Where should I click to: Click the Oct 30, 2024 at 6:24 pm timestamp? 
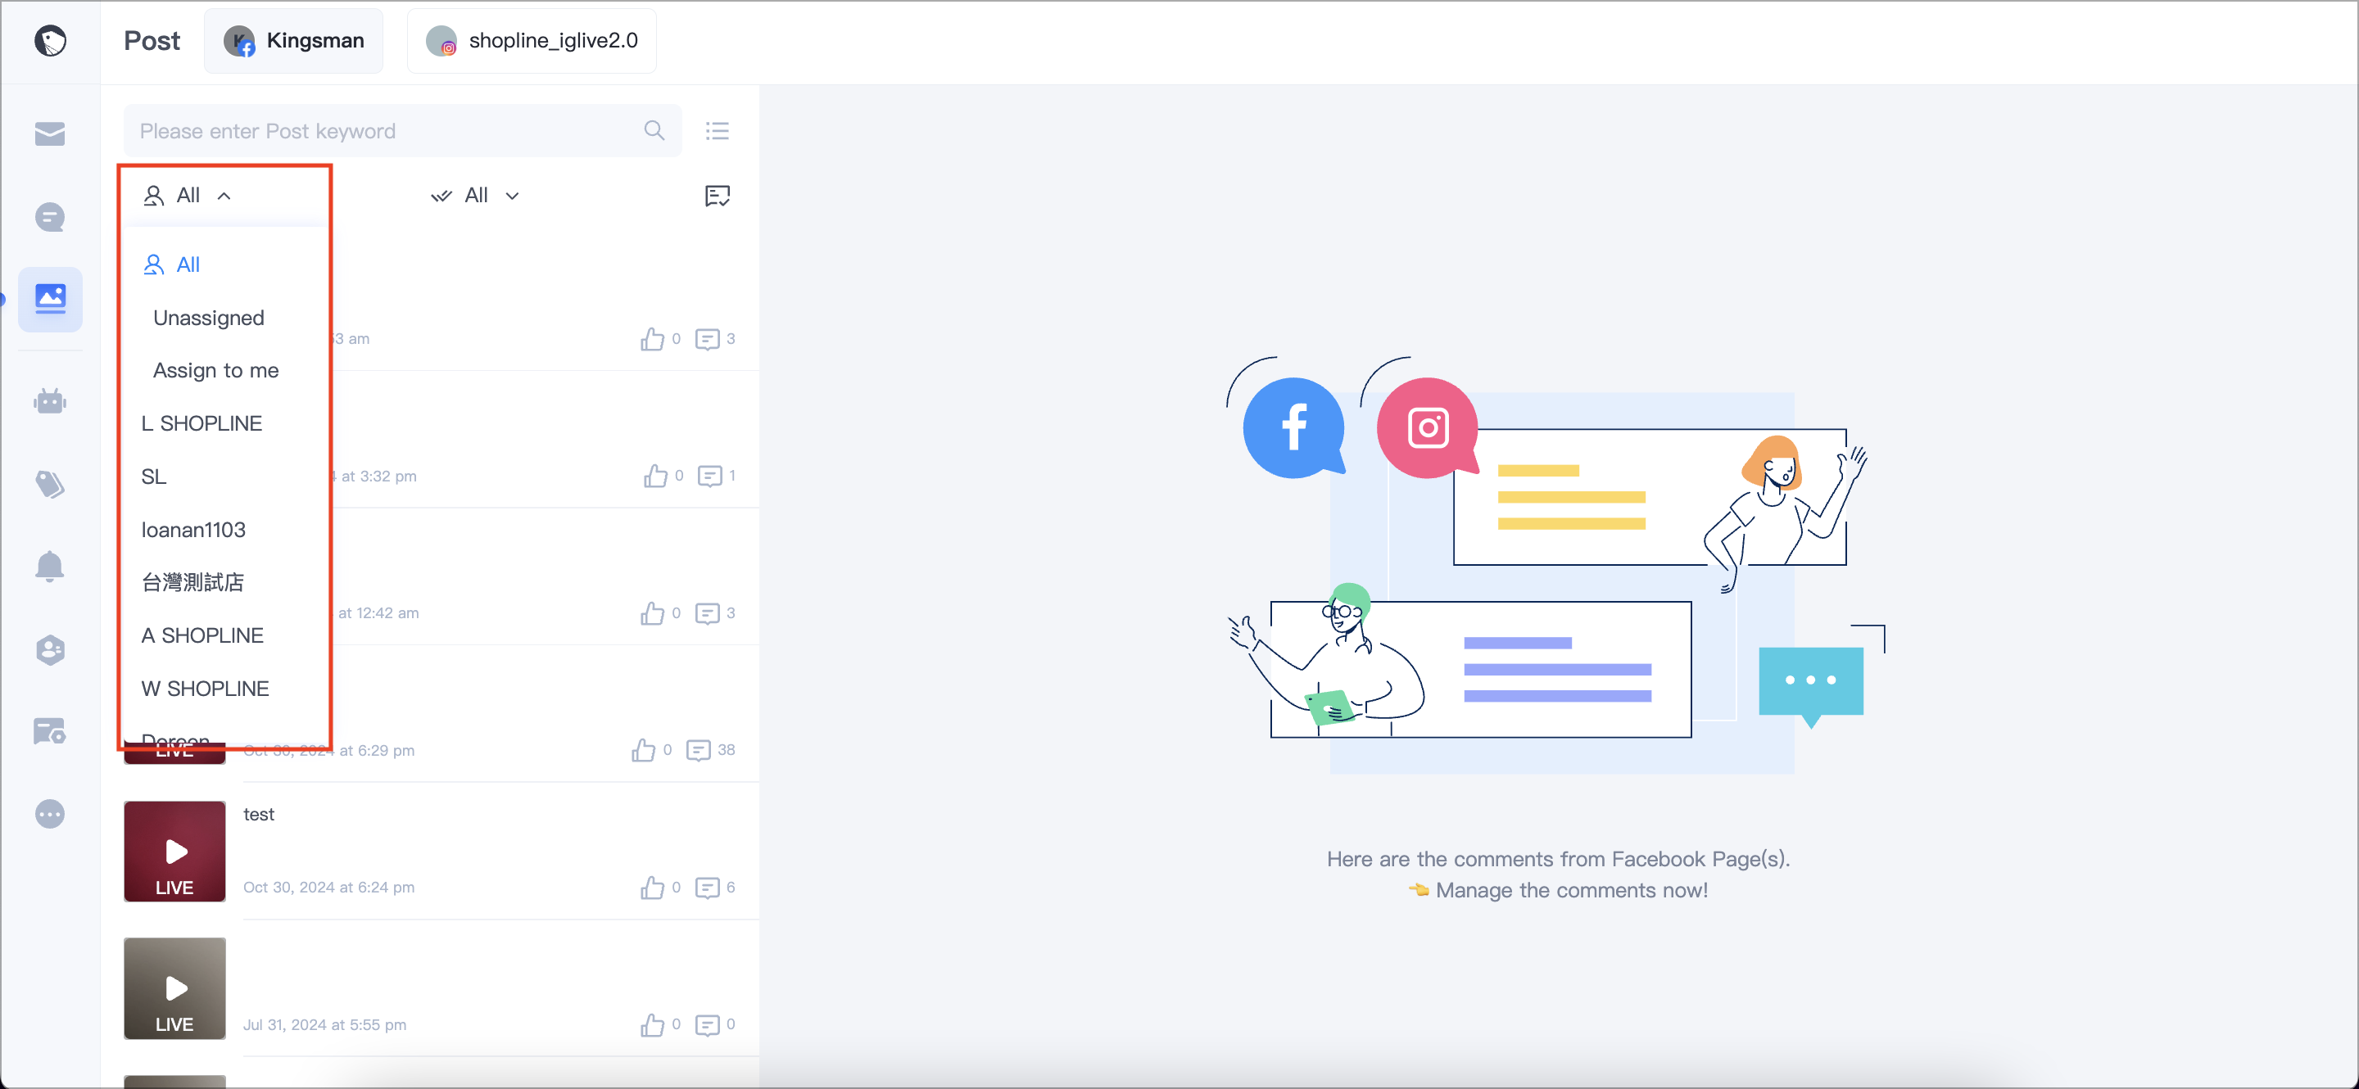pos(328,887)
